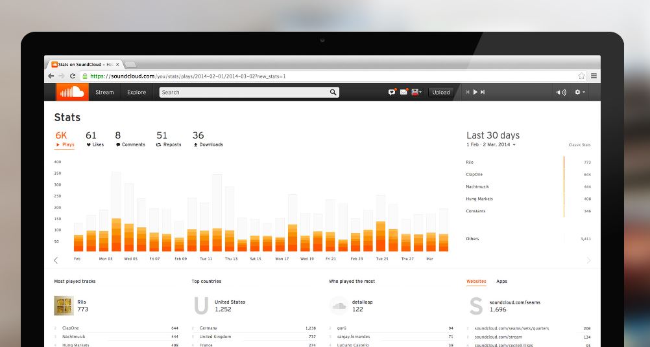Reload the page with the refresh icon

point(73,76)
